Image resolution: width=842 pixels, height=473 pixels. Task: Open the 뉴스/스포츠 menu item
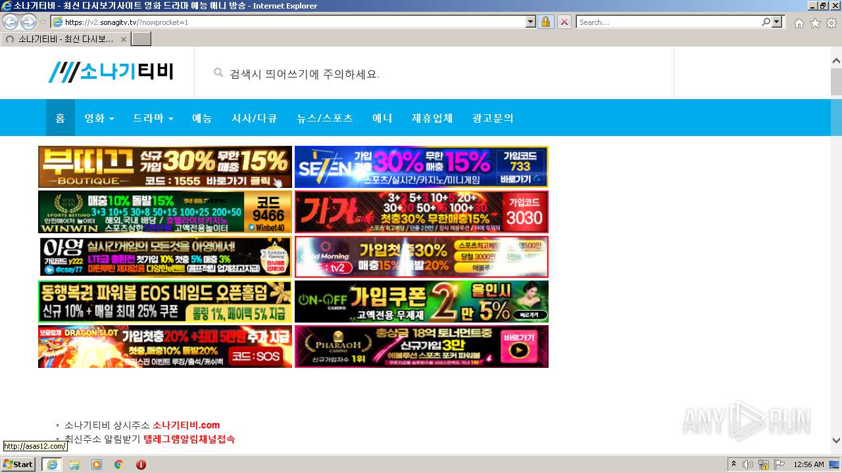click(325, 118)
